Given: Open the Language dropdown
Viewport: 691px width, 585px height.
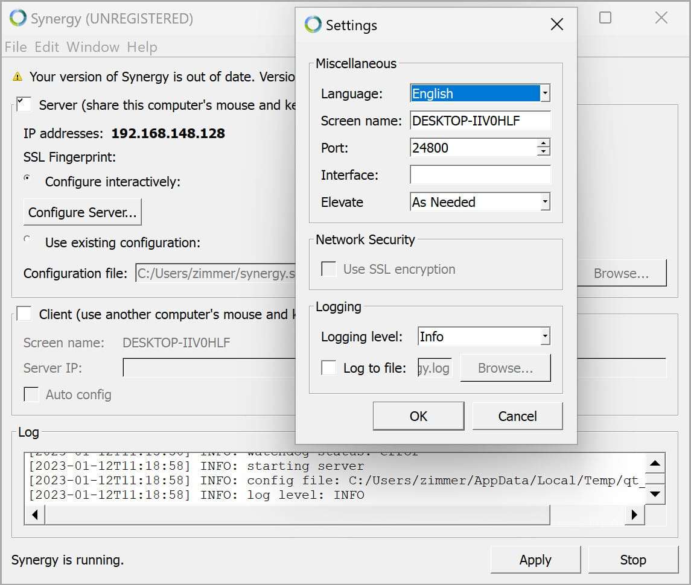Looking at the screenshot, I should point(545,93).
